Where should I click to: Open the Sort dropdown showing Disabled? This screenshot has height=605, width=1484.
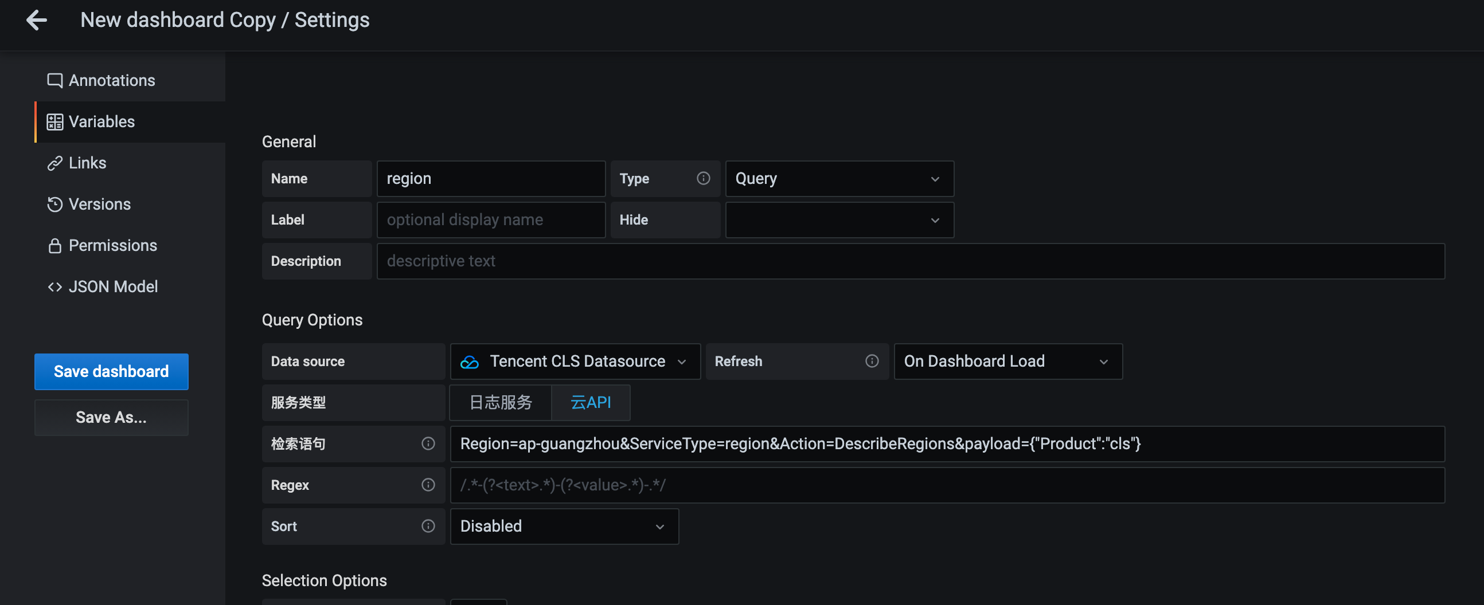pos(564,526)
